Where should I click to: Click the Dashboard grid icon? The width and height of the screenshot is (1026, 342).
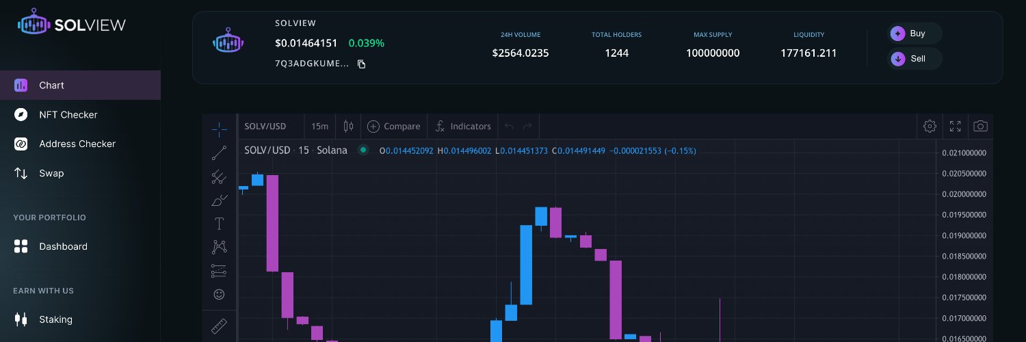(21, 246)
